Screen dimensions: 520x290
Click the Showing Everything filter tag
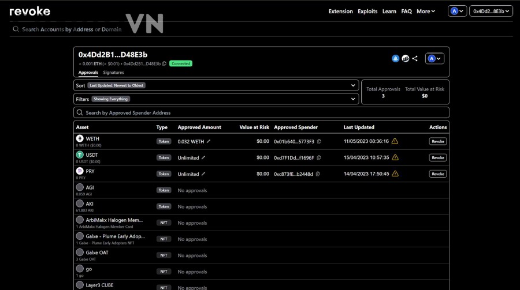[x=110, y=99]
